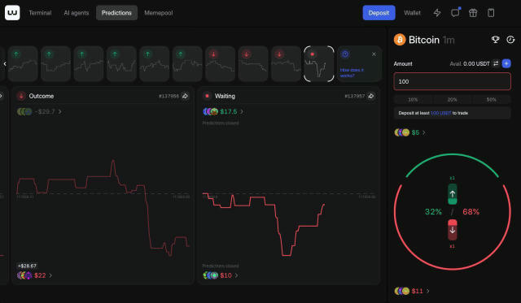This screenshot has width=521, height=303.
Task: Select the highlighted live round thumbnail
Action: [x=318, y=63]
